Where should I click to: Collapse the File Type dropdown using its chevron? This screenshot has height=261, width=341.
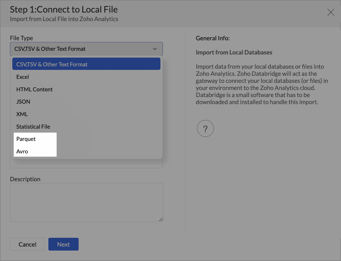coord(155,49)
